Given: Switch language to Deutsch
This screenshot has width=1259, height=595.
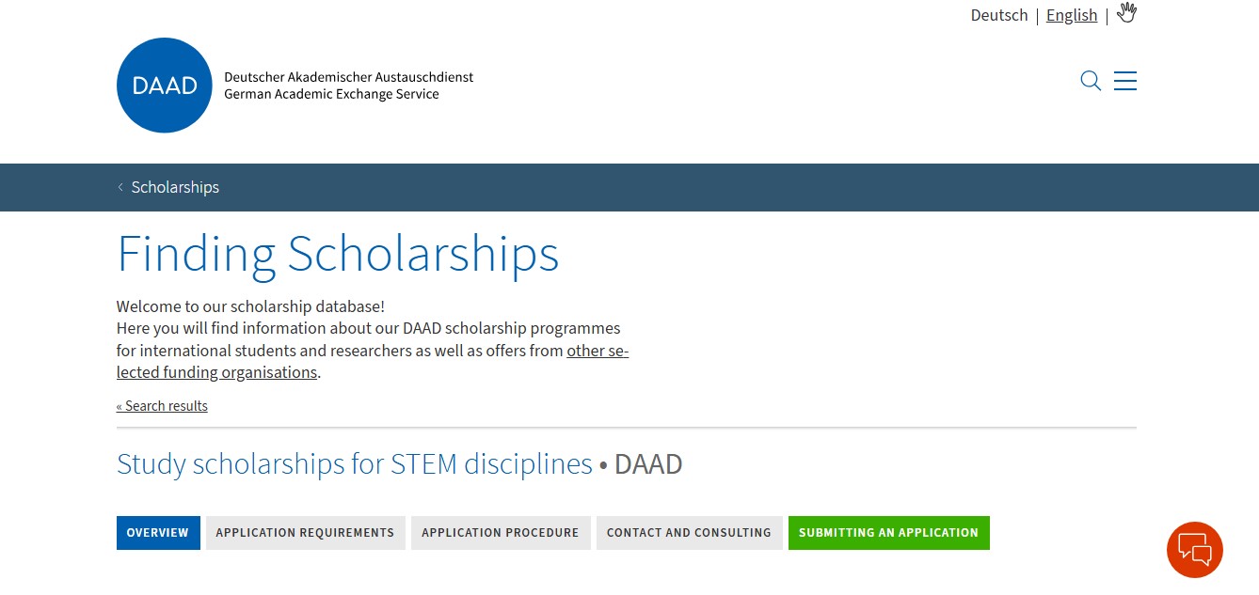Looking at the screenshot, I should pos(999,15).
